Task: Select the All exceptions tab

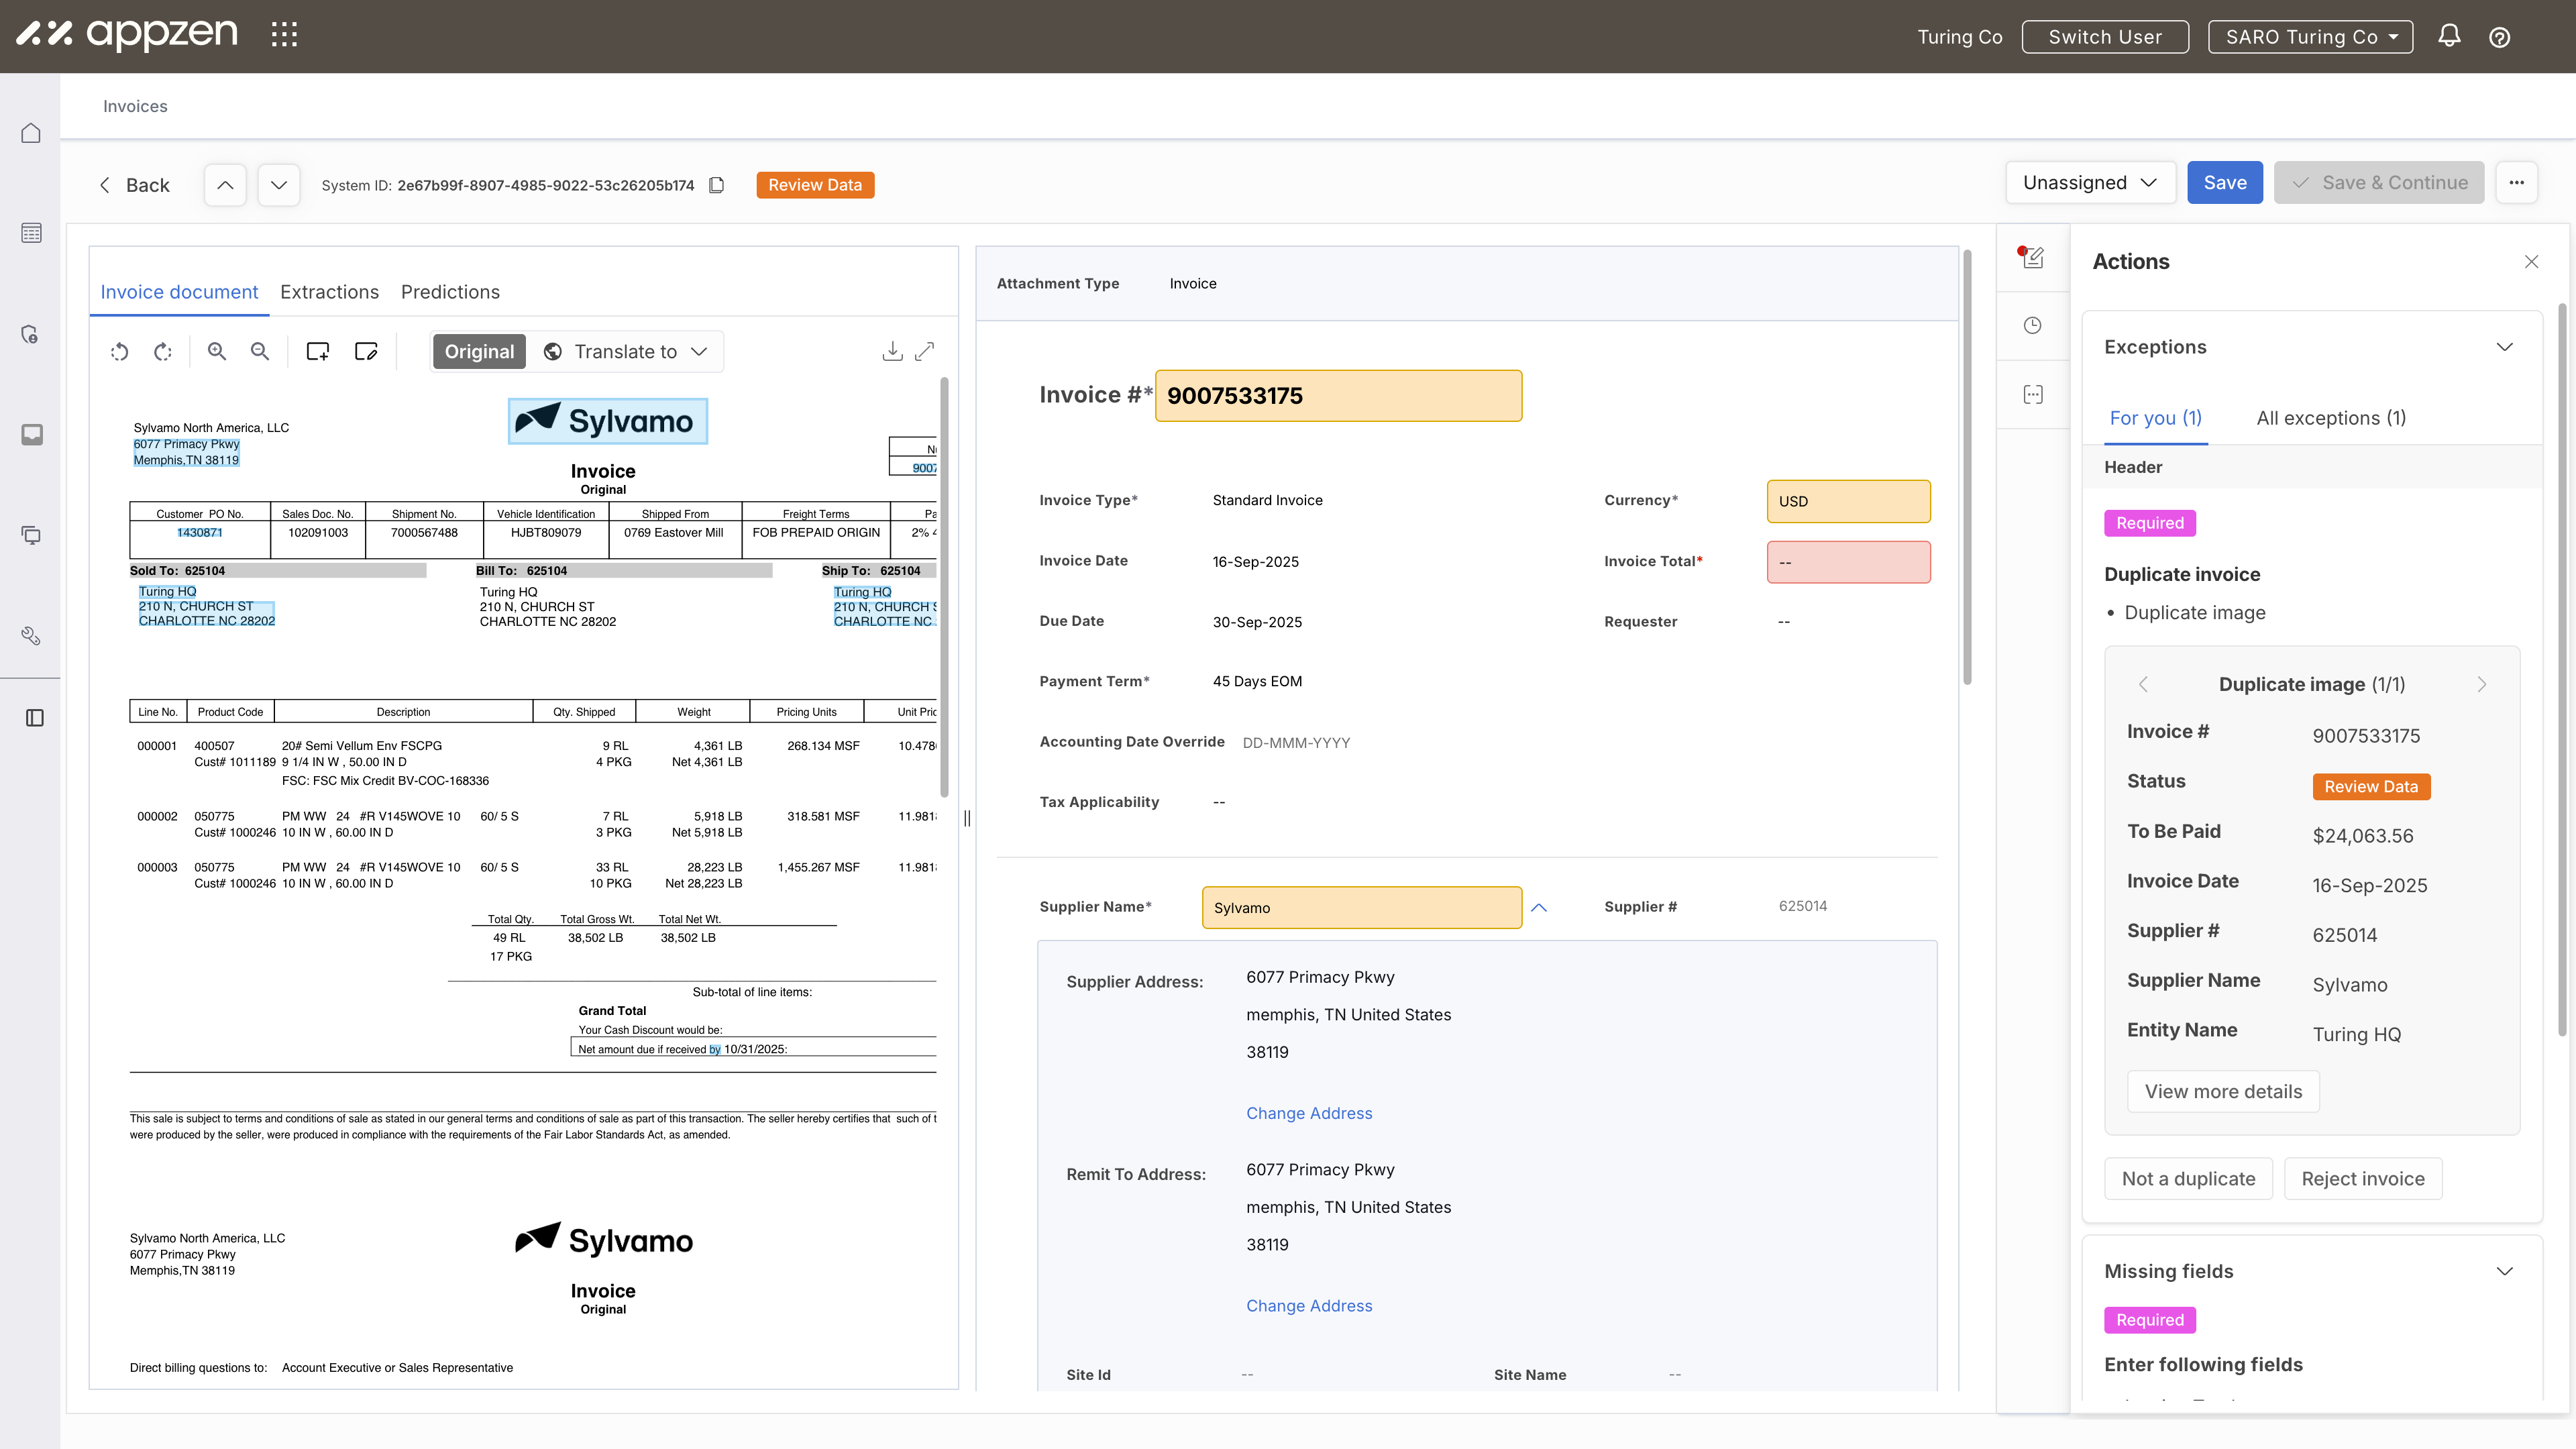Action: coord(2330,418)
